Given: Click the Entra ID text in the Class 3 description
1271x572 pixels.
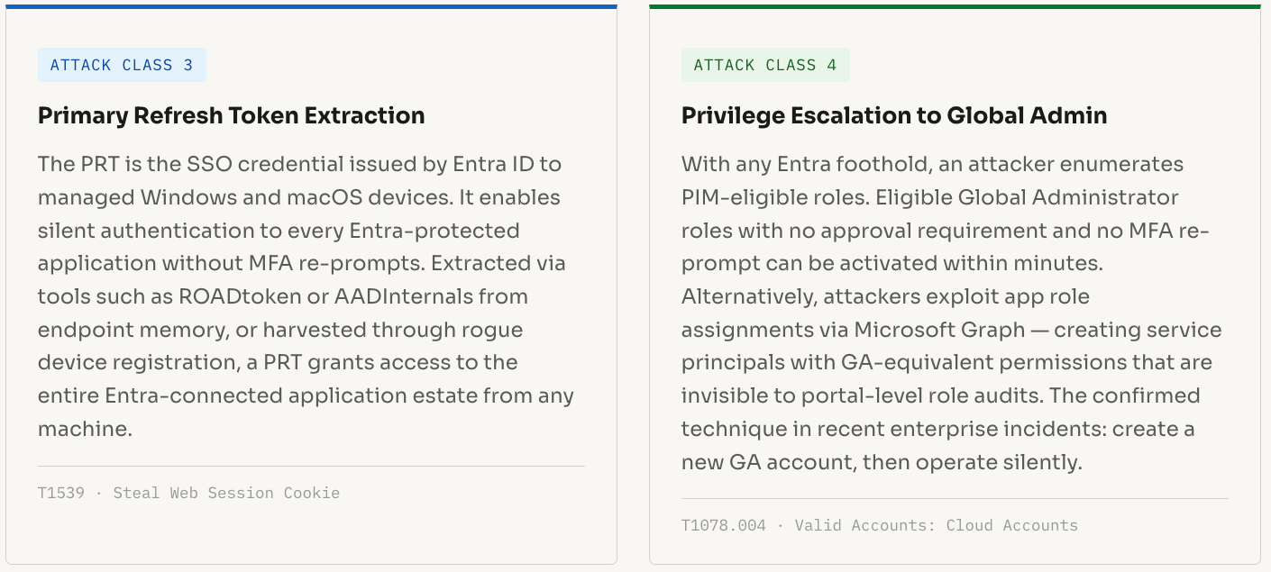Looking at the screenshot, I should [x=495, y=165].
